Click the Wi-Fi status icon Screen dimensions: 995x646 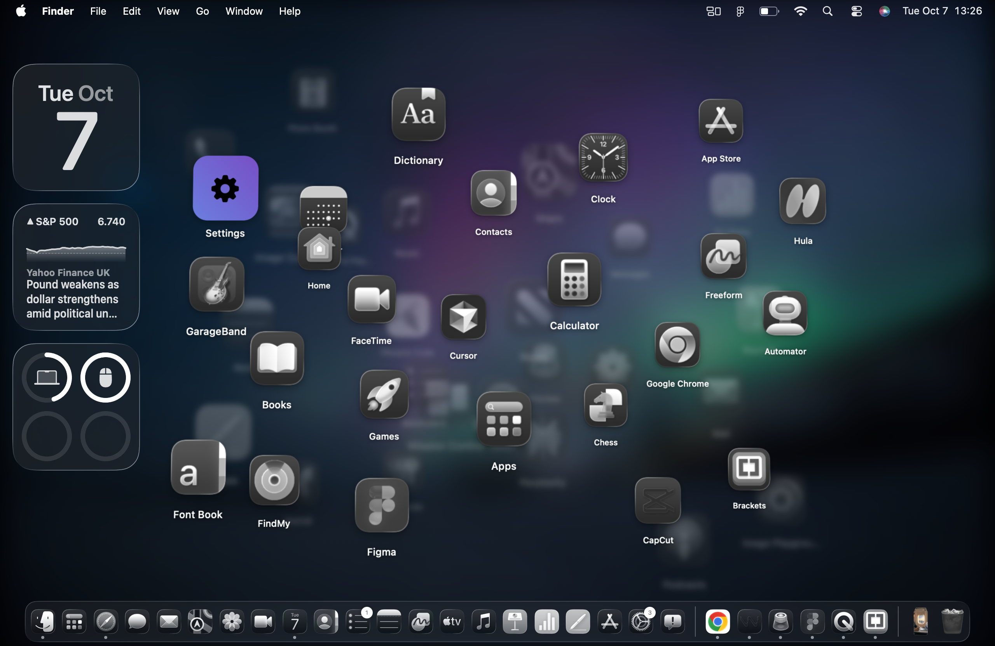tap(800, 11)
